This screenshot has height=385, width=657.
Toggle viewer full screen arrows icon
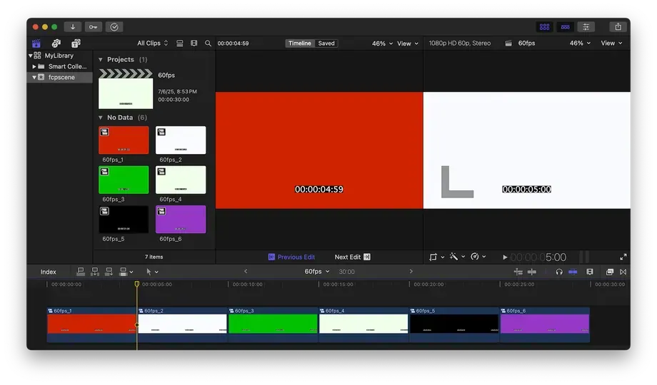623,257
